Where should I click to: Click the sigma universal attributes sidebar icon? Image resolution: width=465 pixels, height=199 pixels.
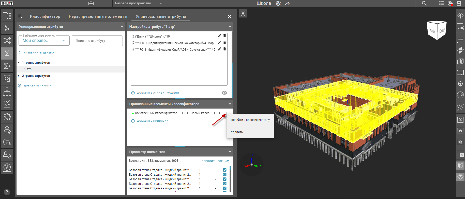7,53
